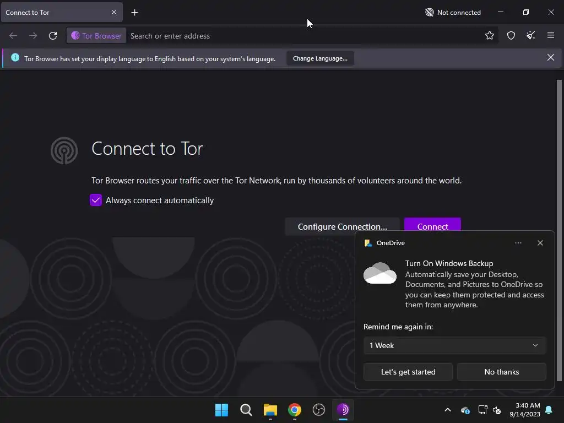Click the Tor onion logo beside heading

click(x=64, y=150)
